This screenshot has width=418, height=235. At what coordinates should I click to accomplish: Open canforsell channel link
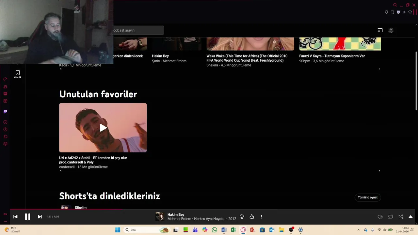67,167
